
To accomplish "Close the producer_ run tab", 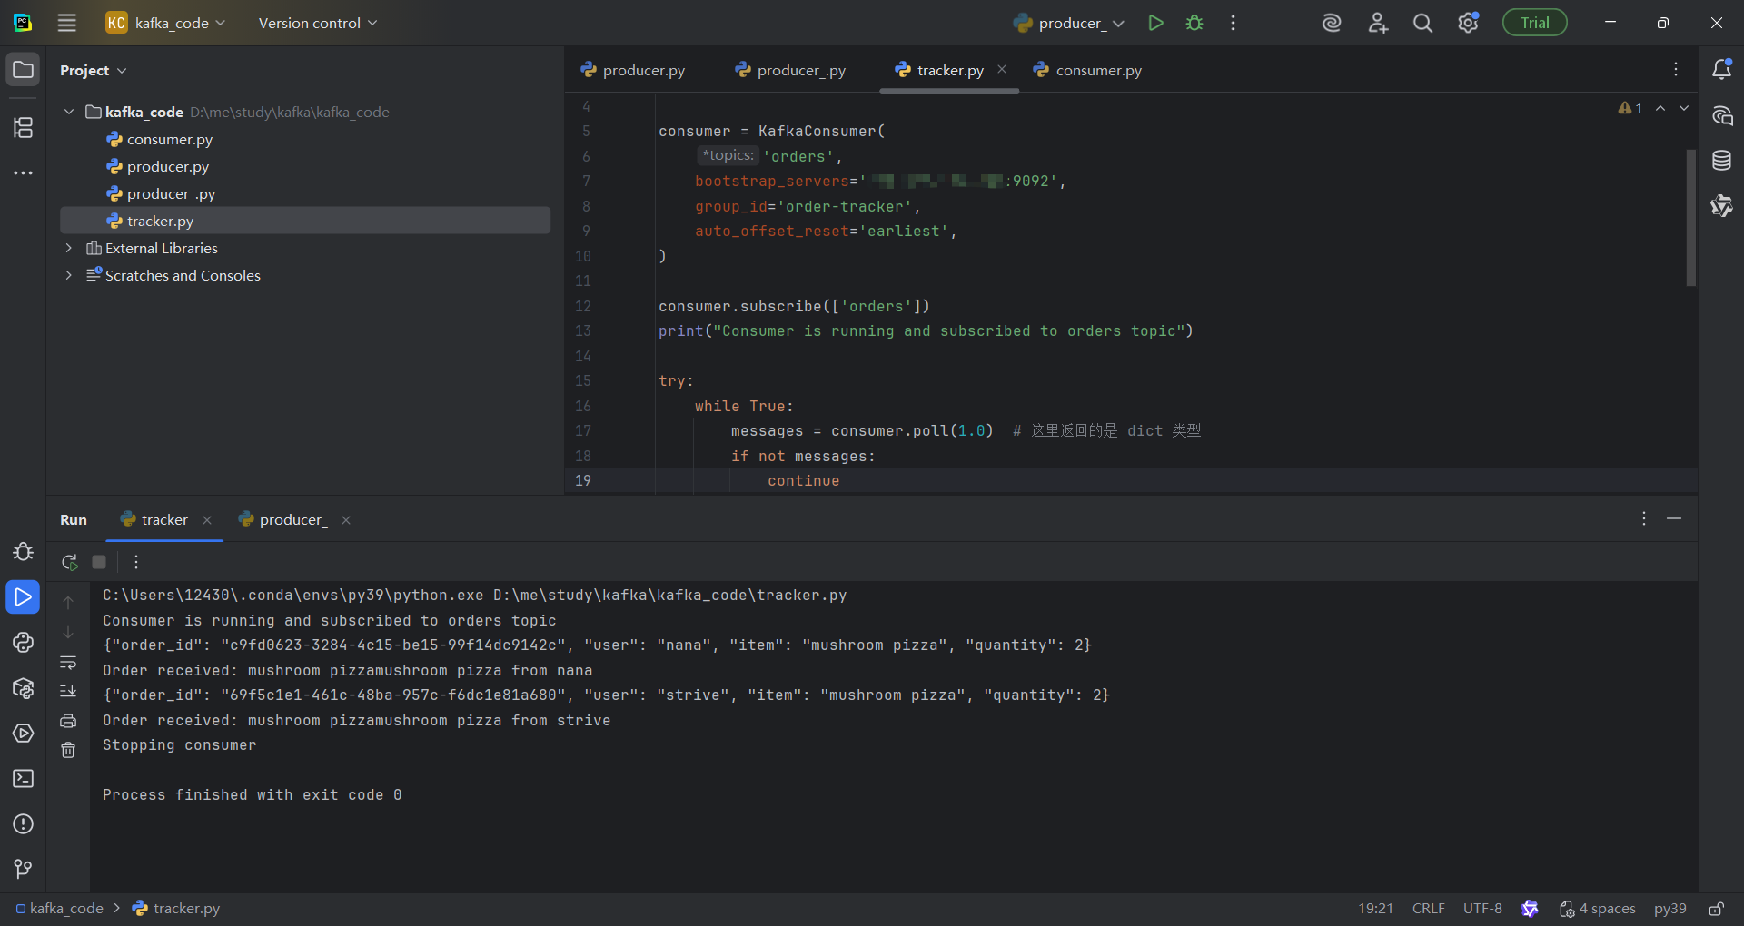I will pyautogui.click(x=346, y=520).
